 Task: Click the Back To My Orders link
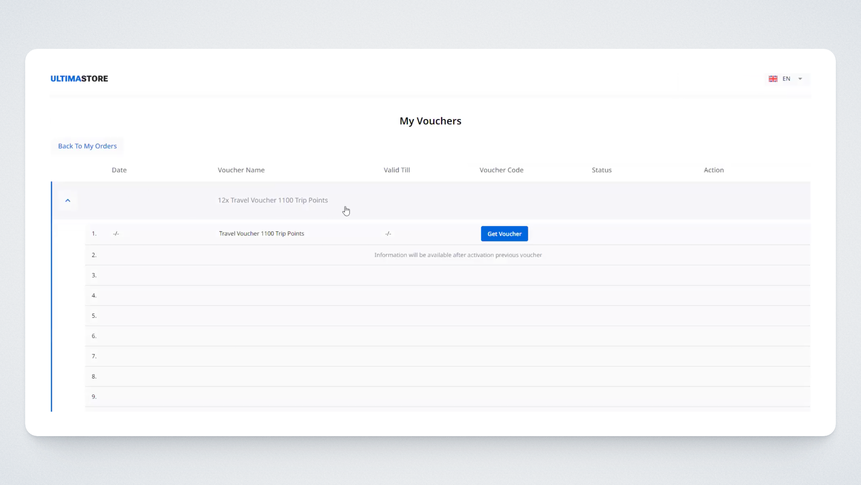[x=87, y=146]
